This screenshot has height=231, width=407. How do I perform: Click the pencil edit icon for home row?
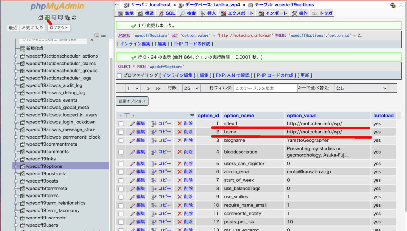click(132, 132)
